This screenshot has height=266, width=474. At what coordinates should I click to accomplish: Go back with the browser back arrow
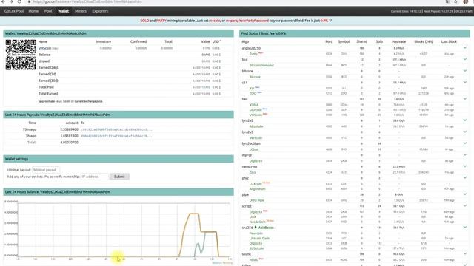click(x=3, y=1)
